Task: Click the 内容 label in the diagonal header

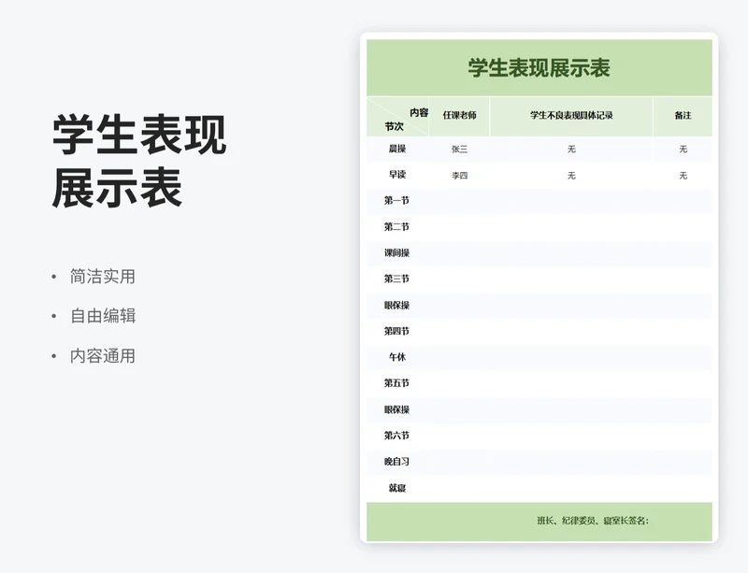Action: (419, 112)
